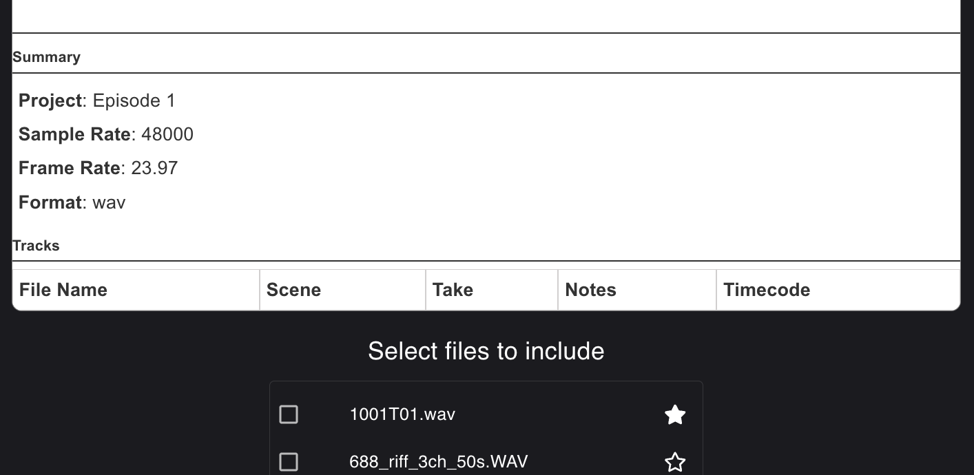Click the wav format value
Image resolution: width=974 pixels, height=475 pixels.
109,202
